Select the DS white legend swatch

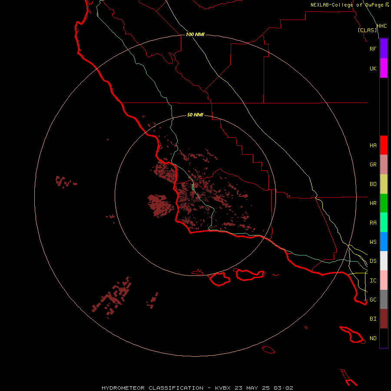point(384,261)
